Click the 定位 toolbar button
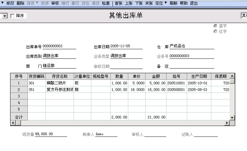The width and height of the screenshot is (247, 151). [159, 3]
